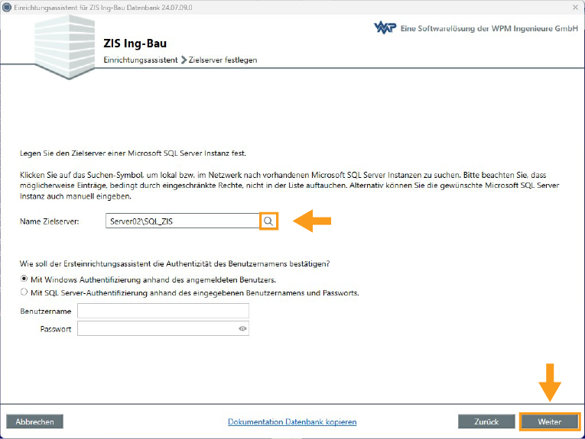
Task: Open Dokumentation Datenbank kopieren link
Action: click(292, 422)
